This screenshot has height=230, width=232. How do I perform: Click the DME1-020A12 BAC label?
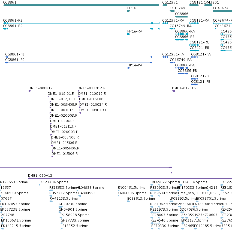[40, 176]
